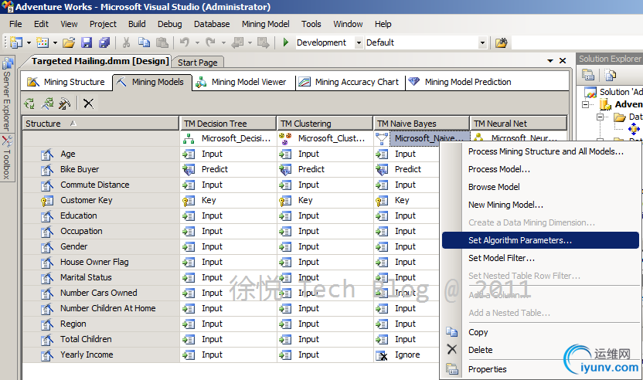Open the Server Explorer side tab
This screenshot has height=380, width=643.
click(7, 95)
